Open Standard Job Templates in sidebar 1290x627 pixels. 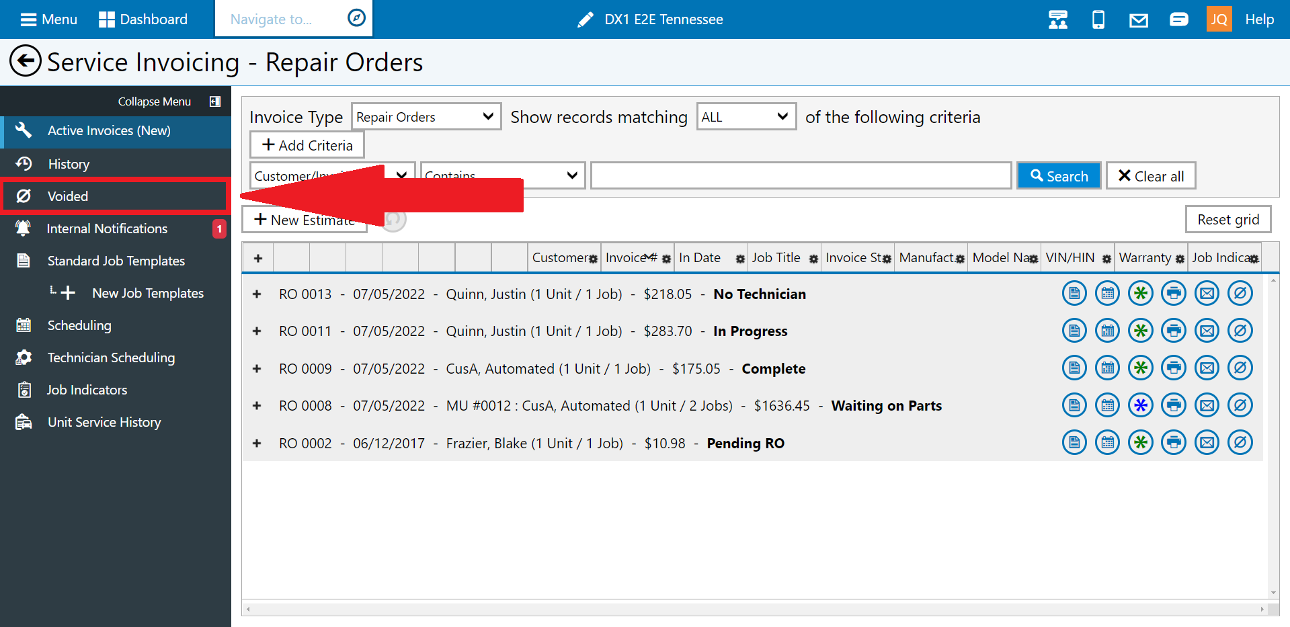[116, 261]
